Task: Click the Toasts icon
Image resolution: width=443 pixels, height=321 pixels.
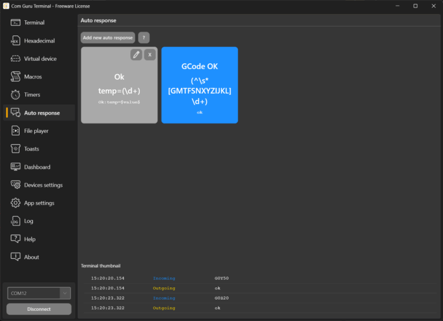Action: pos(16,149)
